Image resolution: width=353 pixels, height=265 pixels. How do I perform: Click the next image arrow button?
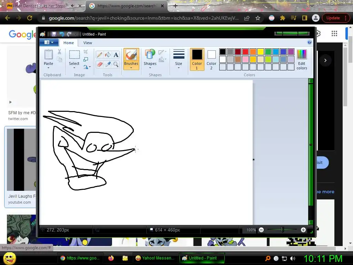325,60
